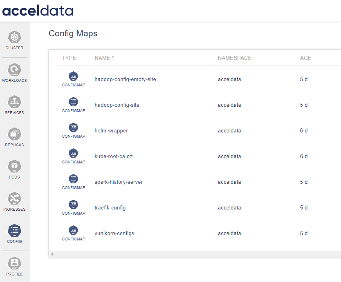Screen dimensions: 341x282
Task: Click the AGE column header
Action: [305, 58]
